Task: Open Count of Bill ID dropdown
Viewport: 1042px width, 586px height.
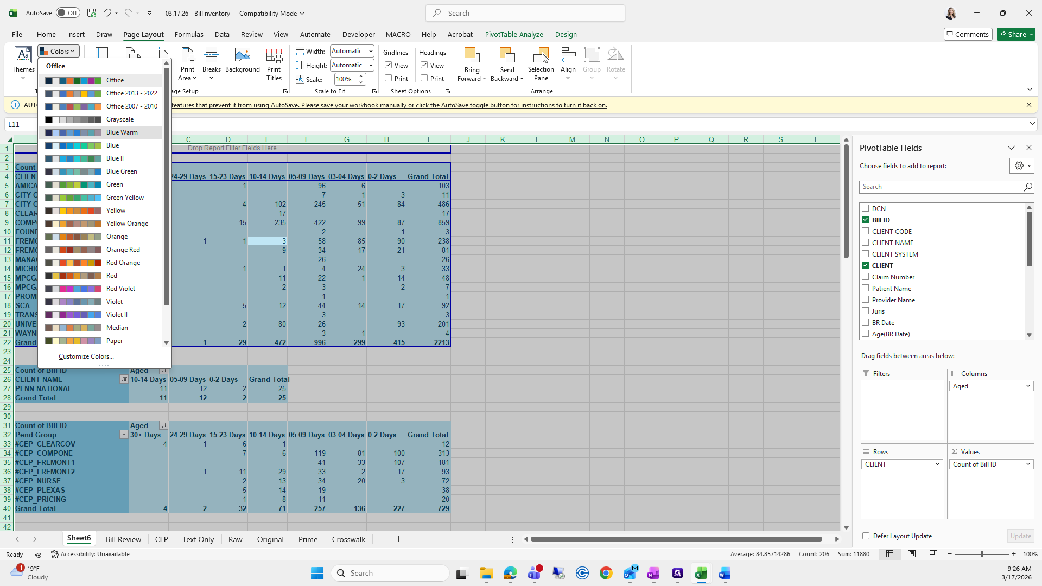Action: pos(1028,464)
